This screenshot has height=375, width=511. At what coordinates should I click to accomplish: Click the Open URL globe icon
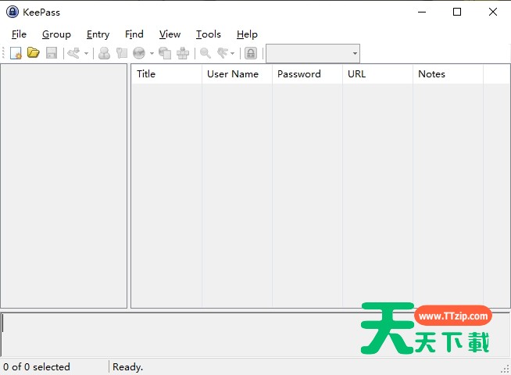[139, 53]
